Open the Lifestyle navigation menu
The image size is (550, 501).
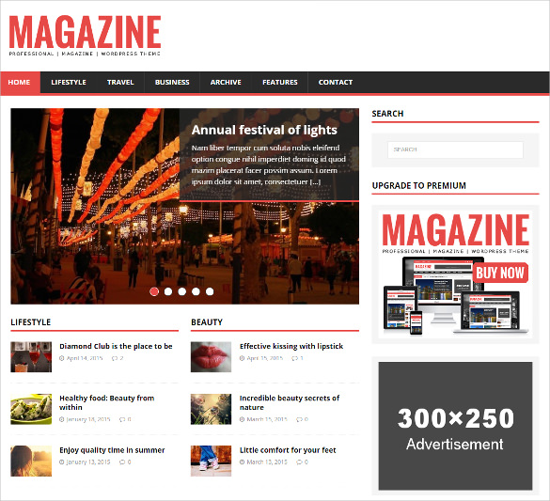[69, 83]
